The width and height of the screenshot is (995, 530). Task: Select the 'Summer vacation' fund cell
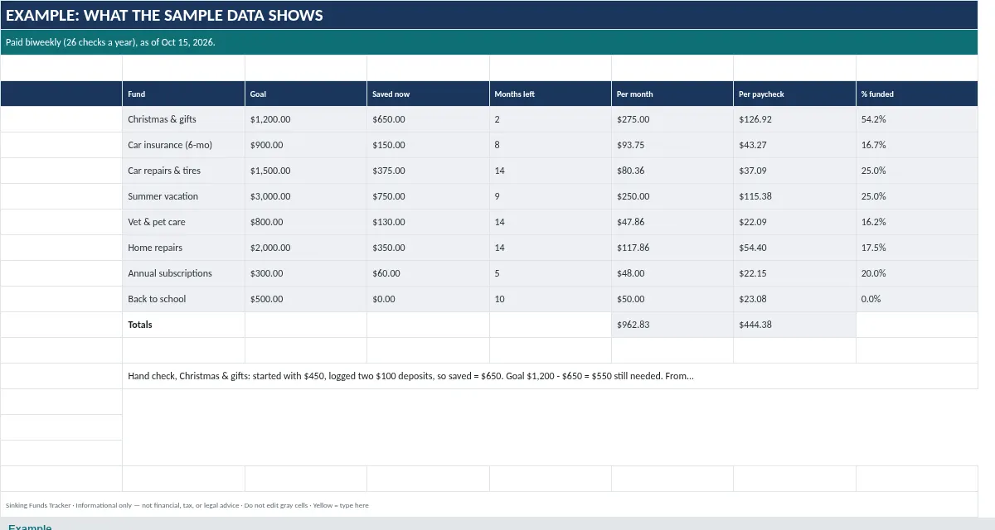183,196
